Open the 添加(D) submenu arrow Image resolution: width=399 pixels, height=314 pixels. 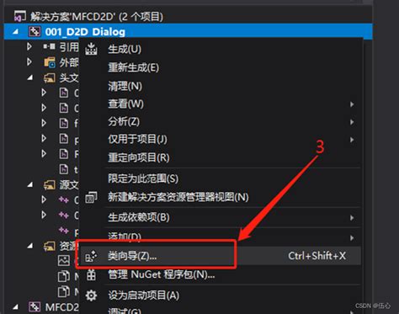tap(352, 238)
